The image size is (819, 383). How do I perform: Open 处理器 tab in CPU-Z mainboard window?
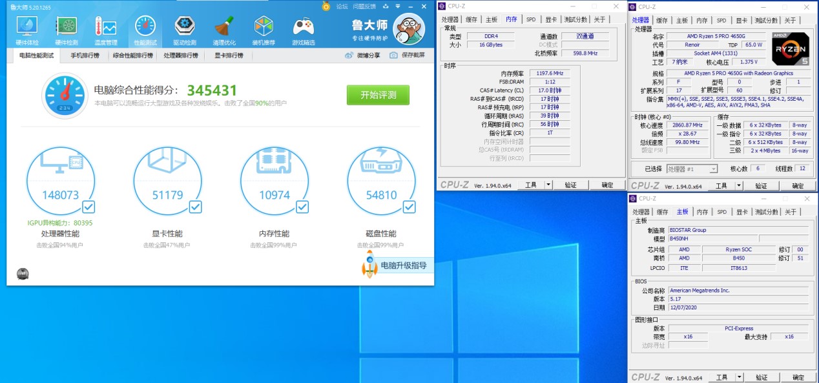pyautogui.click(x=641, y=212)
